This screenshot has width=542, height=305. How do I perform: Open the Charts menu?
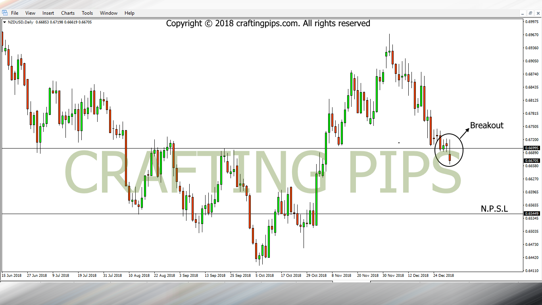[68, 13]
